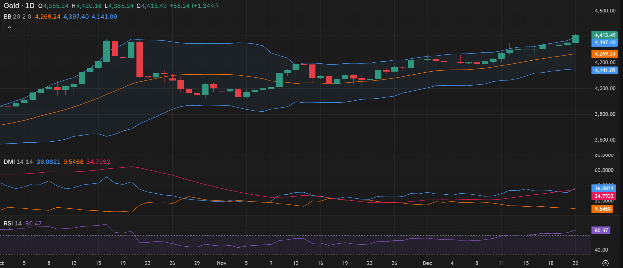This screenshot has width=623, height=268.
Task: Click the purple 80.47 RSI axis label
Action: [x=601, y=231]
